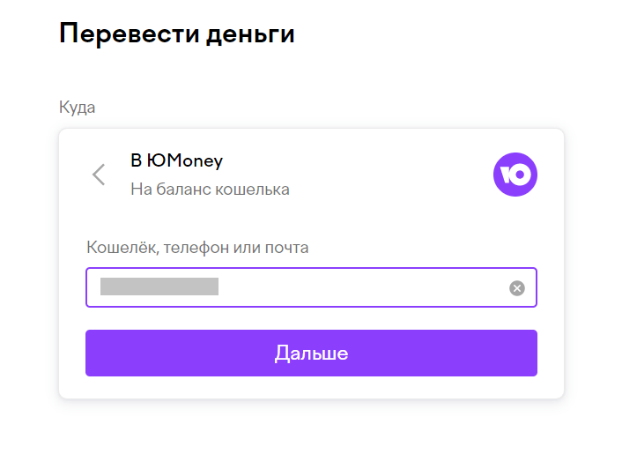Click the purple ЮMoney logo icon
622x454 pixels.
tap(515, 175)
